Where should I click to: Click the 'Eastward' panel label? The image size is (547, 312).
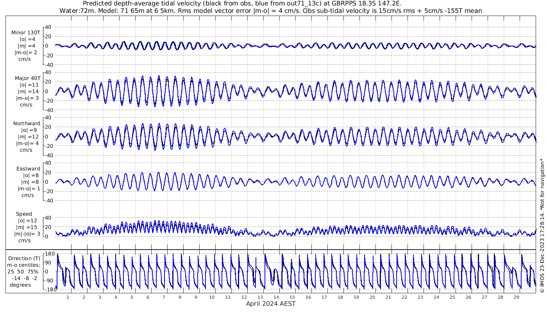[28, 169]
